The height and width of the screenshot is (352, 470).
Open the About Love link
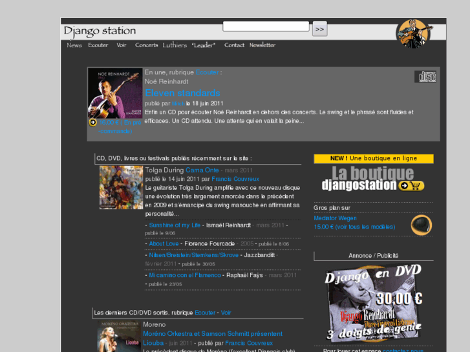click(164, 243)
